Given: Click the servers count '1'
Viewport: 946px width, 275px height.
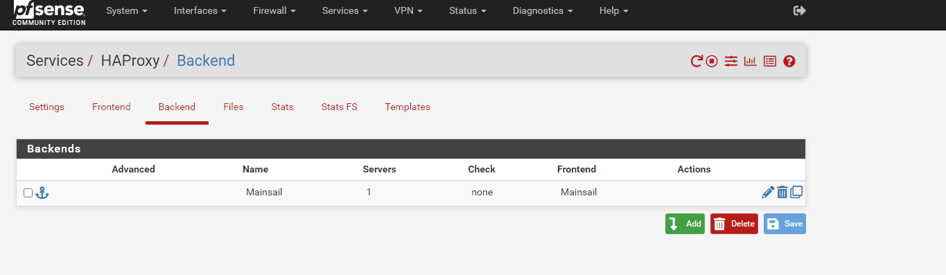Looking at the screenshot, I should point(369,193).
